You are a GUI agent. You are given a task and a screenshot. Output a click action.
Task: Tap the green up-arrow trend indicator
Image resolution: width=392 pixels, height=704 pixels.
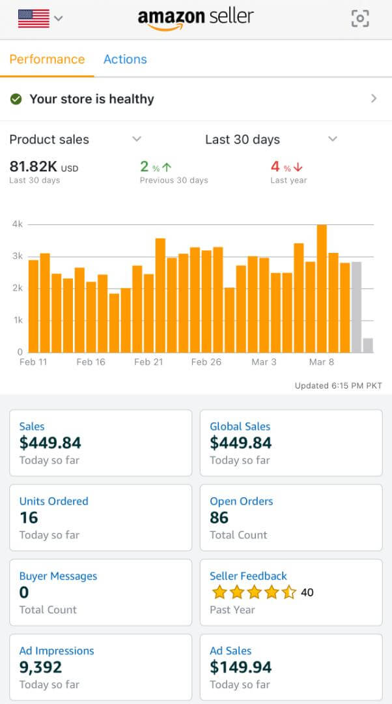167,168
